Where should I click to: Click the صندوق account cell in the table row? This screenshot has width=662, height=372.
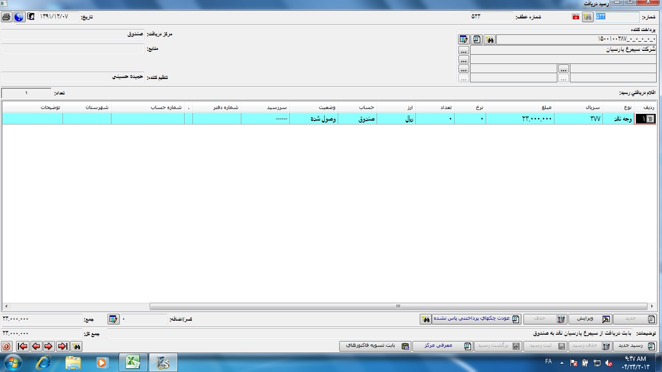[x=357, y=119]
